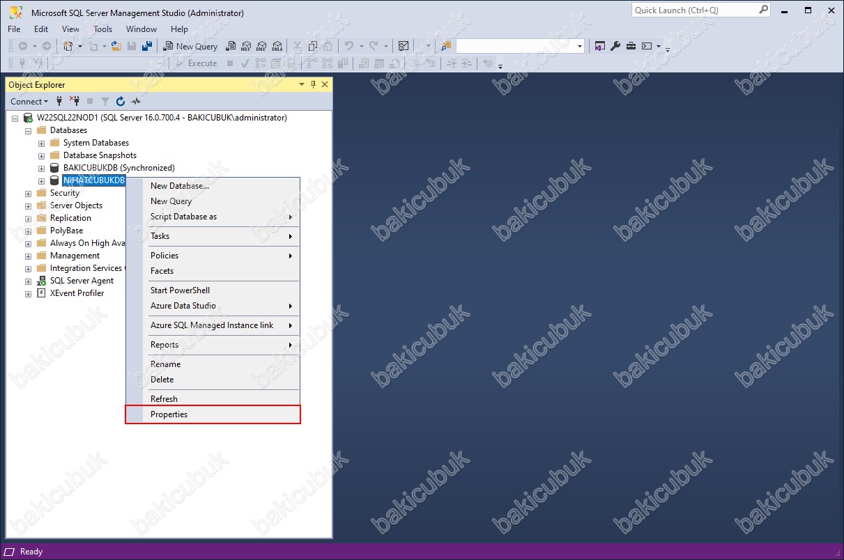Open the File menu

(x=14, y=29)
